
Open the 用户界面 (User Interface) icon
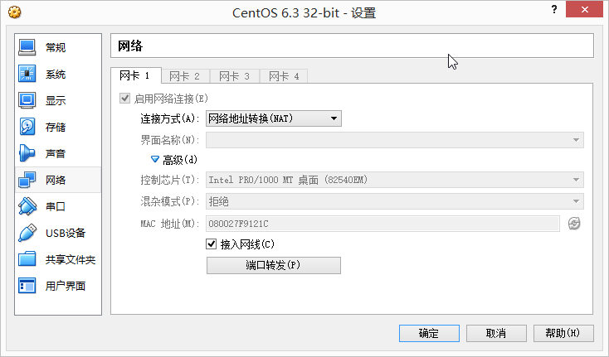[27, 286]
